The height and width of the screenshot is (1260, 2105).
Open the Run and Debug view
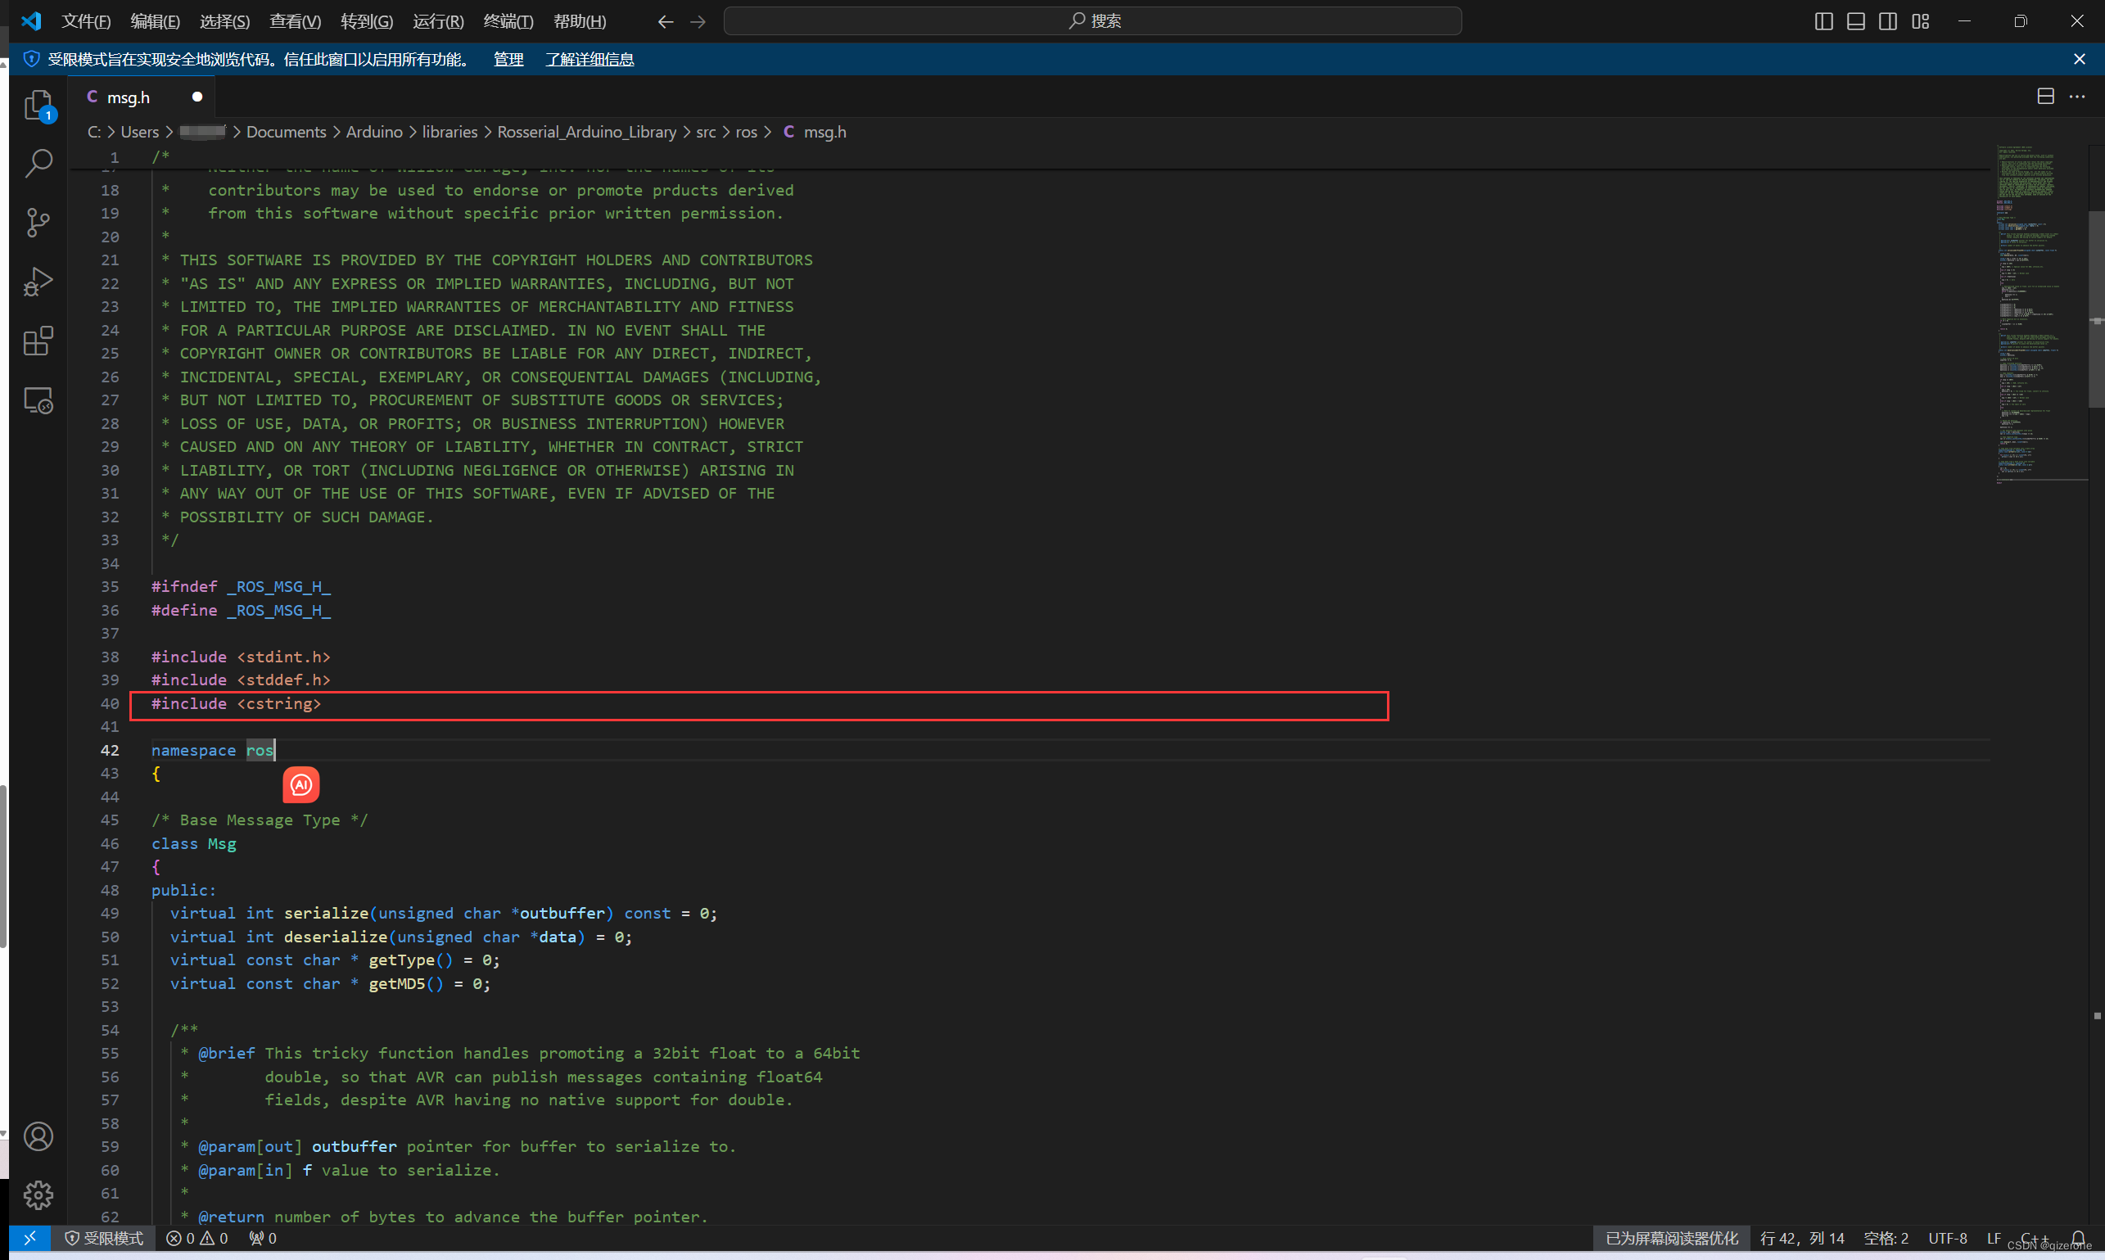pos(39,281)
